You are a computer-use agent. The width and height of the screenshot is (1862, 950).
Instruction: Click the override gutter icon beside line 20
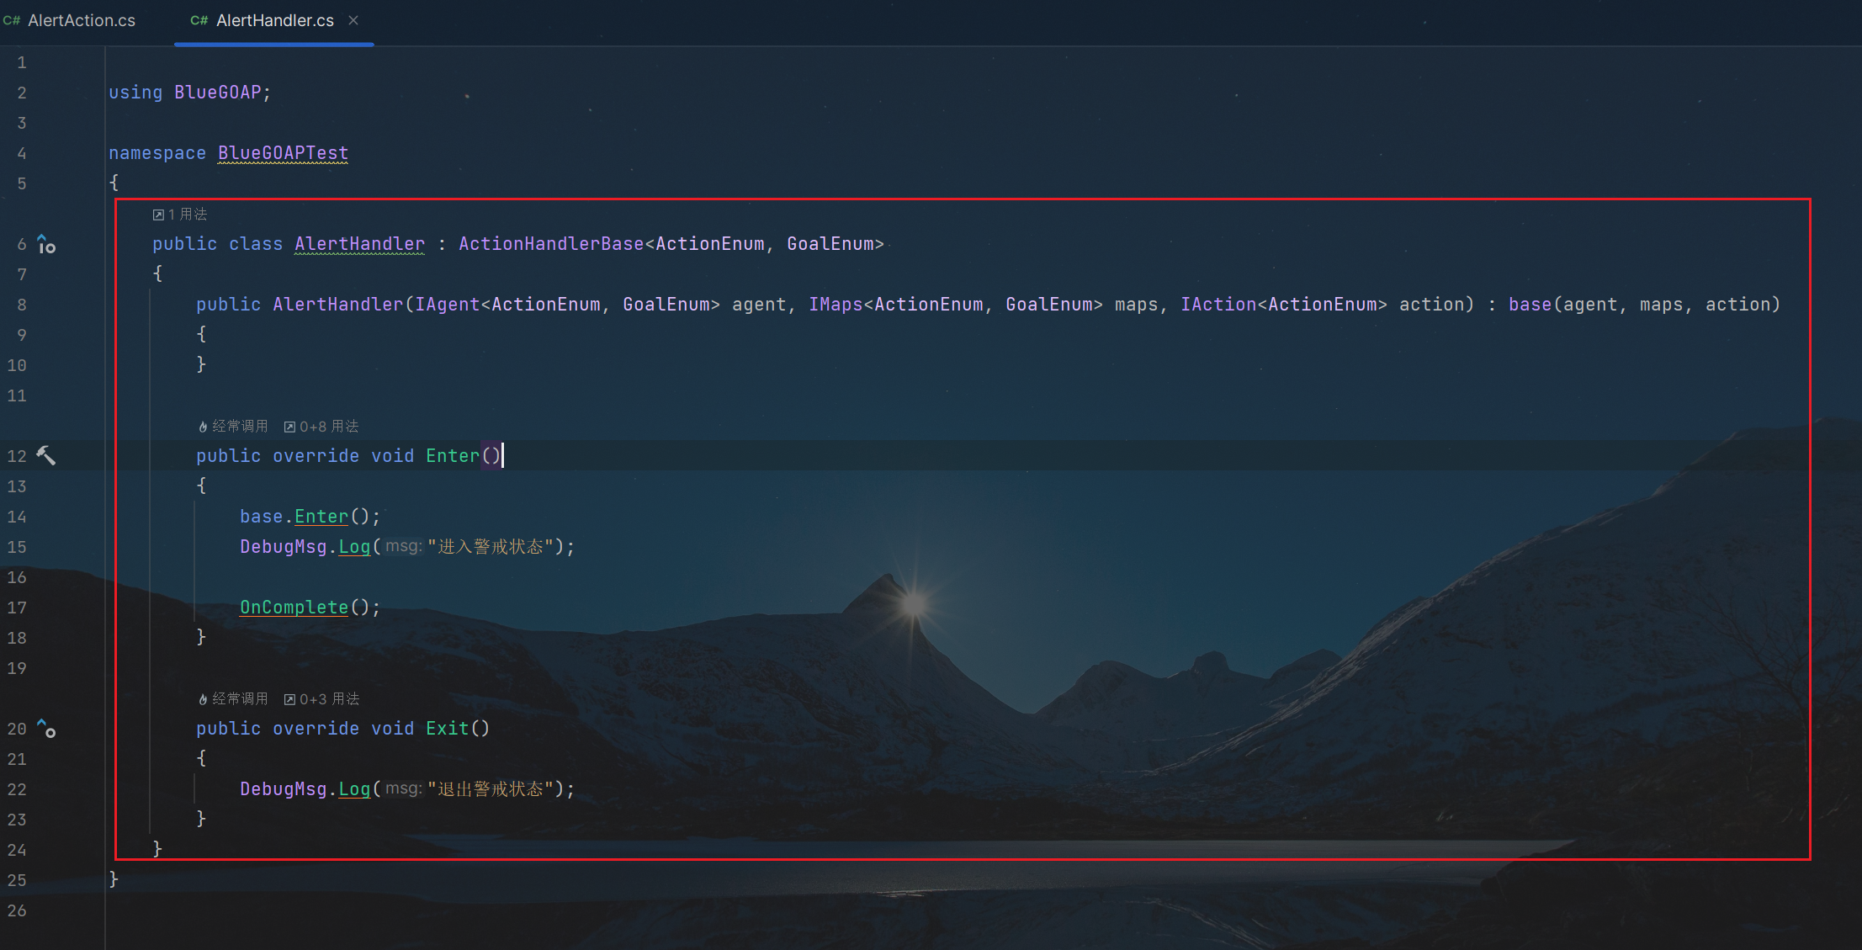46,729
